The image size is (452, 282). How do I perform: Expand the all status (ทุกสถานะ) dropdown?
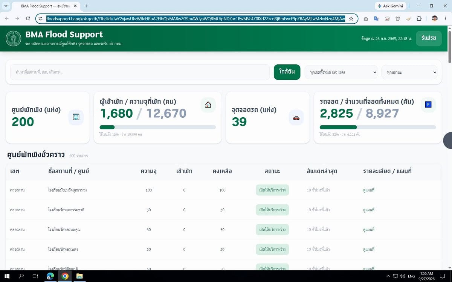pos(409,72)
